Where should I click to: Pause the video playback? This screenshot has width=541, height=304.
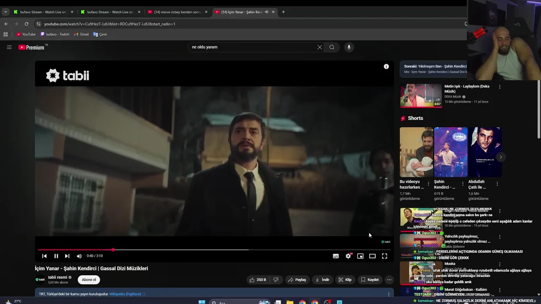56,256
